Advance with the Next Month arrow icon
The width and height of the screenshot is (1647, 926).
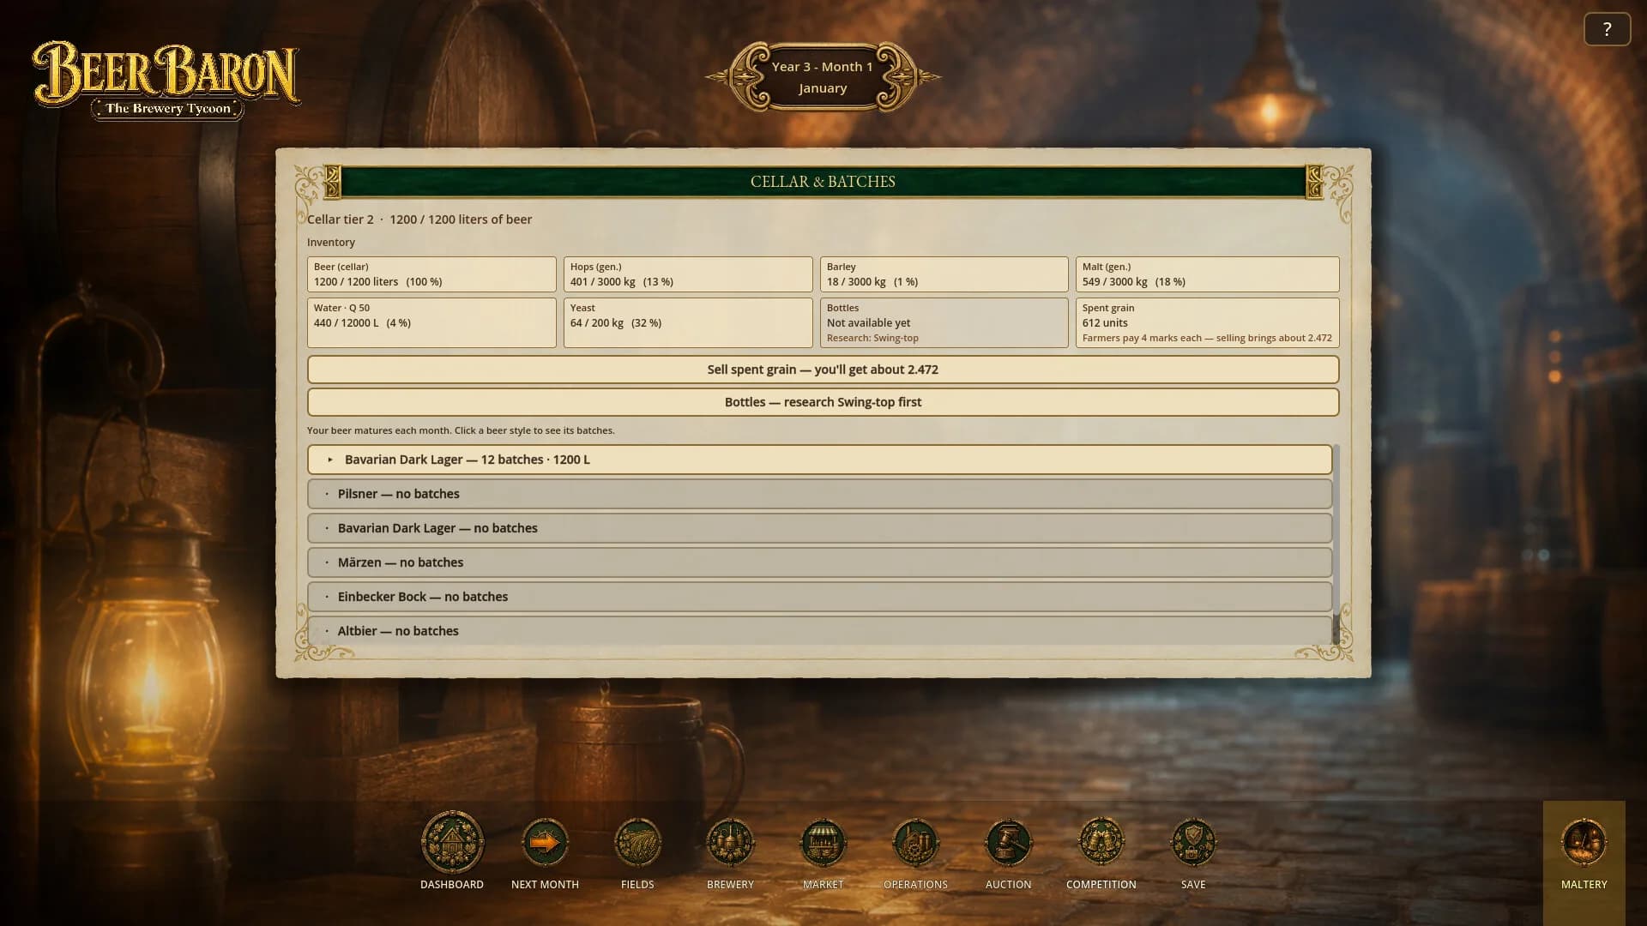pos(545,843)
